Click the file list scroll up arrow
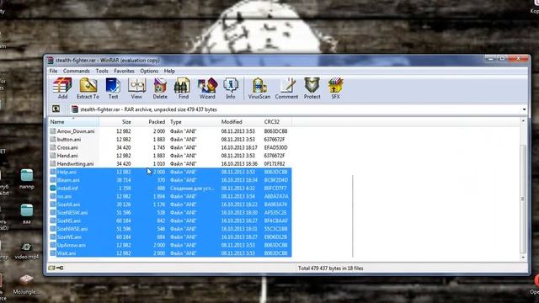The height and width of the screenshot is (303, 539). pos(523,121)
